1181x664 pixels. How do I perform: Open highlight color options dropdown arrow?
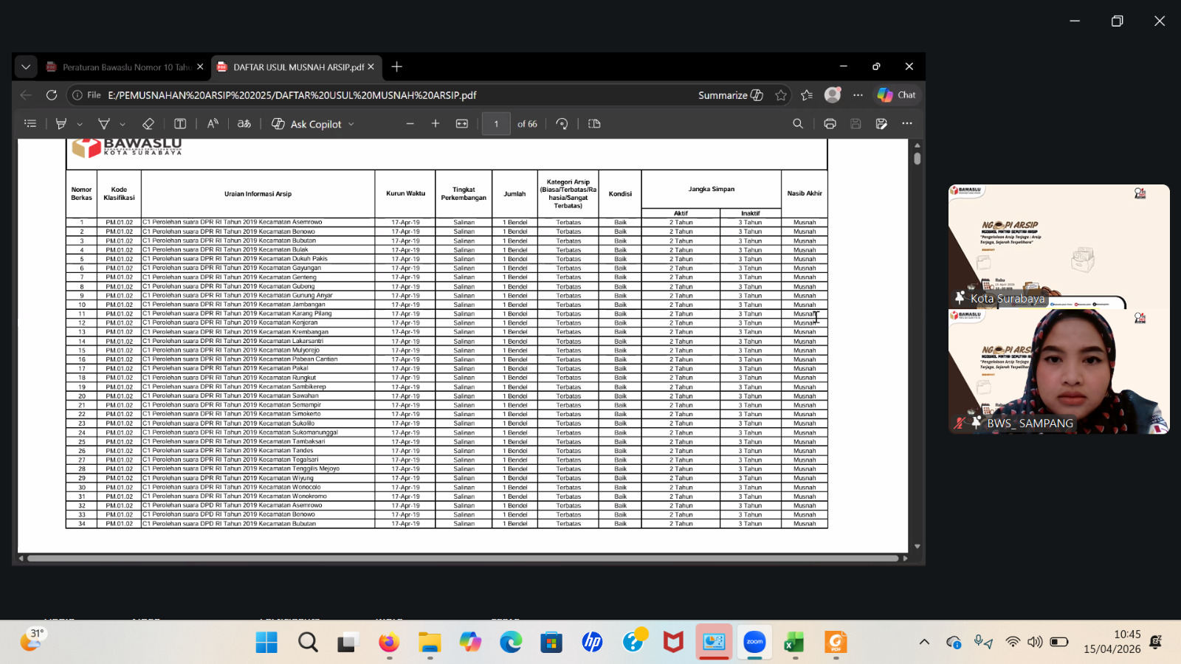tap(80, 124)
